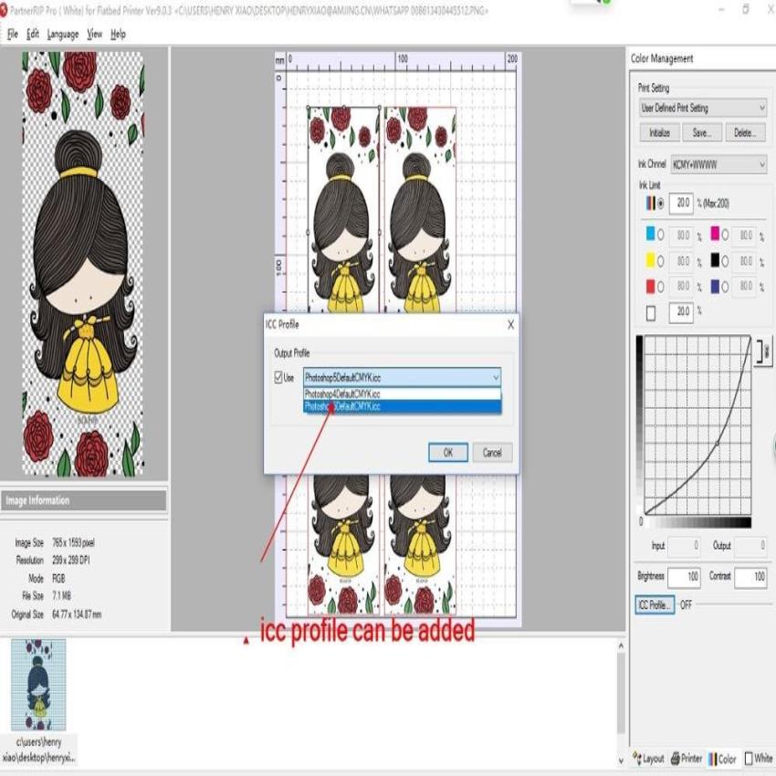The image size is (776, 776).
Task: Click the White ink tab icon
Action: (748, 760)
